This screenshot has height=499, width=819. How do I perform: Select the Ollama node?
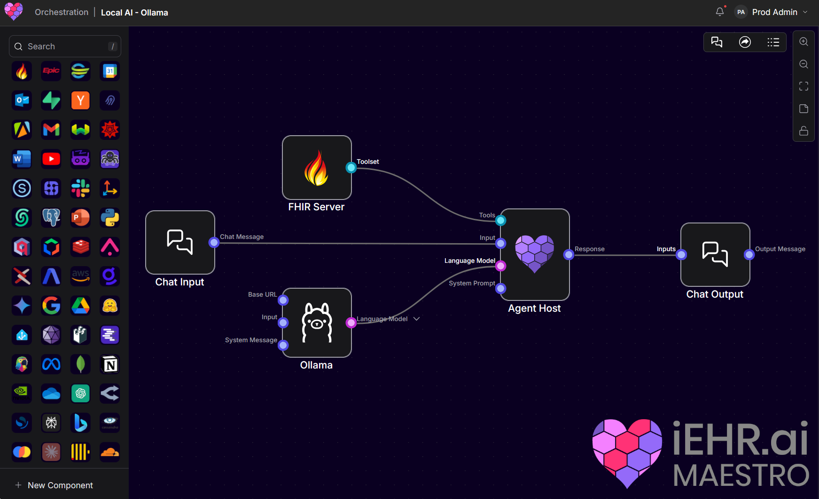point(317,322)
